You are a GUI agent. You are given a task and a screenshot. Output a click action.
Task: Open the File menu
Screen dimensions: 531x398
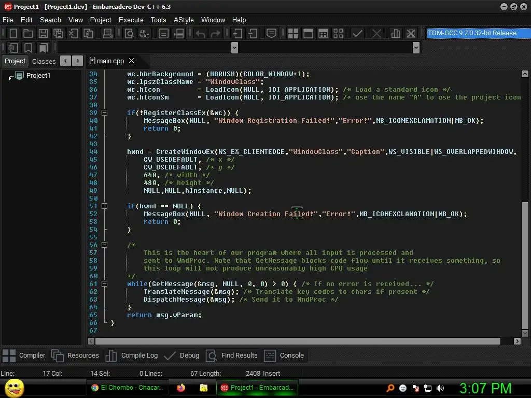[x=8, y=20]
